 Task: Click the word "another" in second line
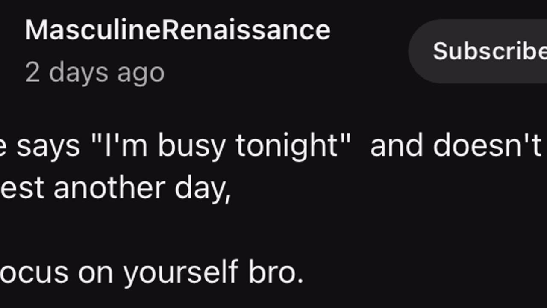pos(109,188)
